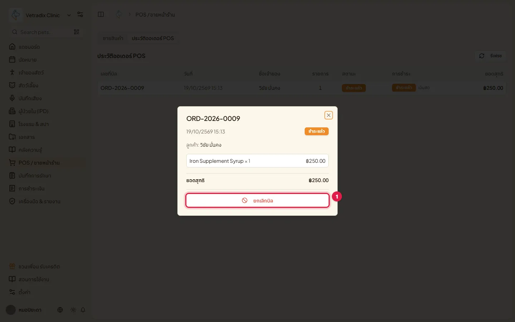Click the clinic logo breadcrumb icon

pos(119,14)
